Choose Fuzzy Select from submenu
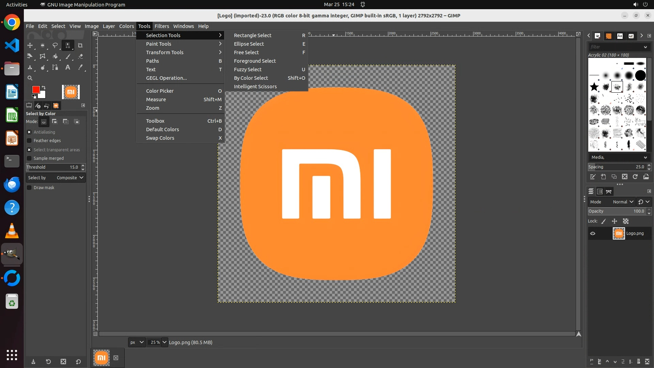 248,70
